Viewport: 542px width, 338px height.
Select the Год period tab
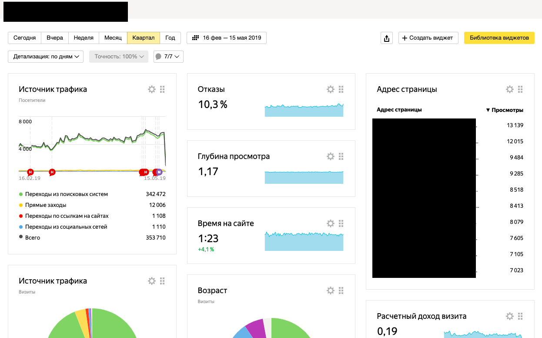[x=171, y=38]
